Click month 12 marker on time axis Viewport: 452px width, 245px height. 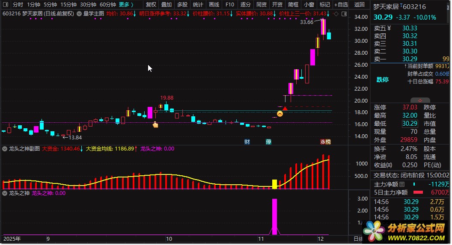[321, 239]
